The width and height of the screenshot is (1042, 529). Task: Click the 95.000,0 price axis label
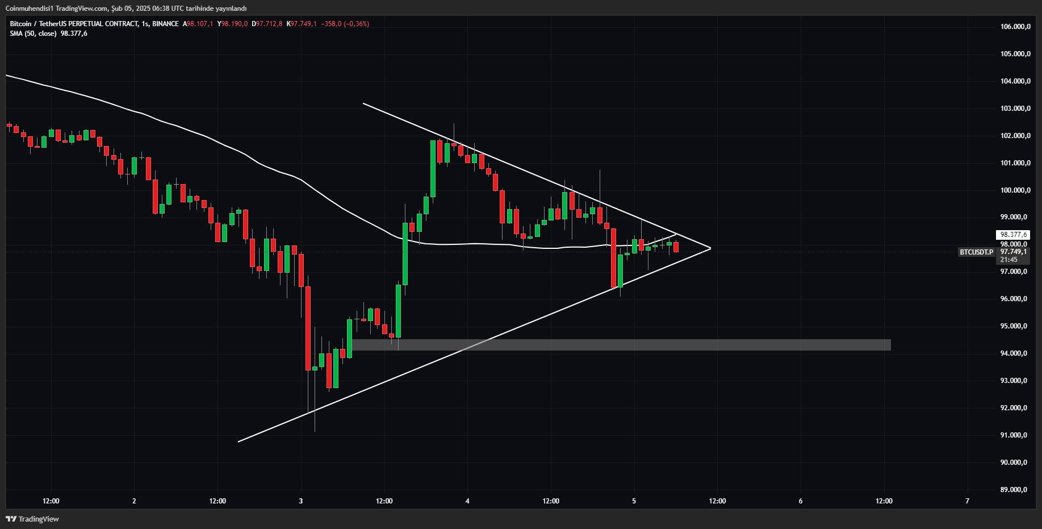[1014, 326]
